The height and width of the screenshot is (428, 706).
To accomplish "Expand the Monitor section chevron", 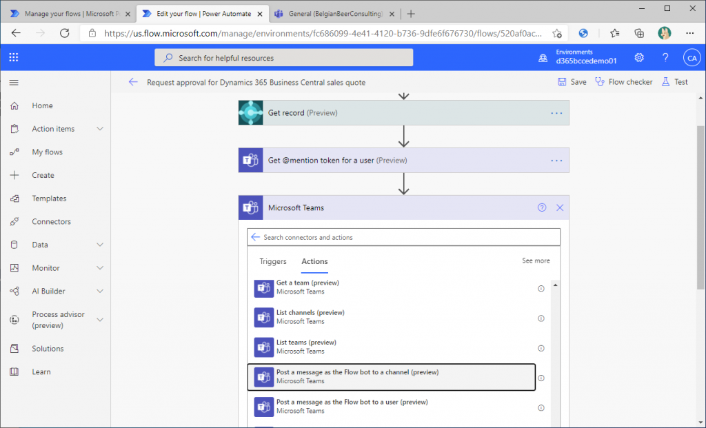I will coord(100,268).
